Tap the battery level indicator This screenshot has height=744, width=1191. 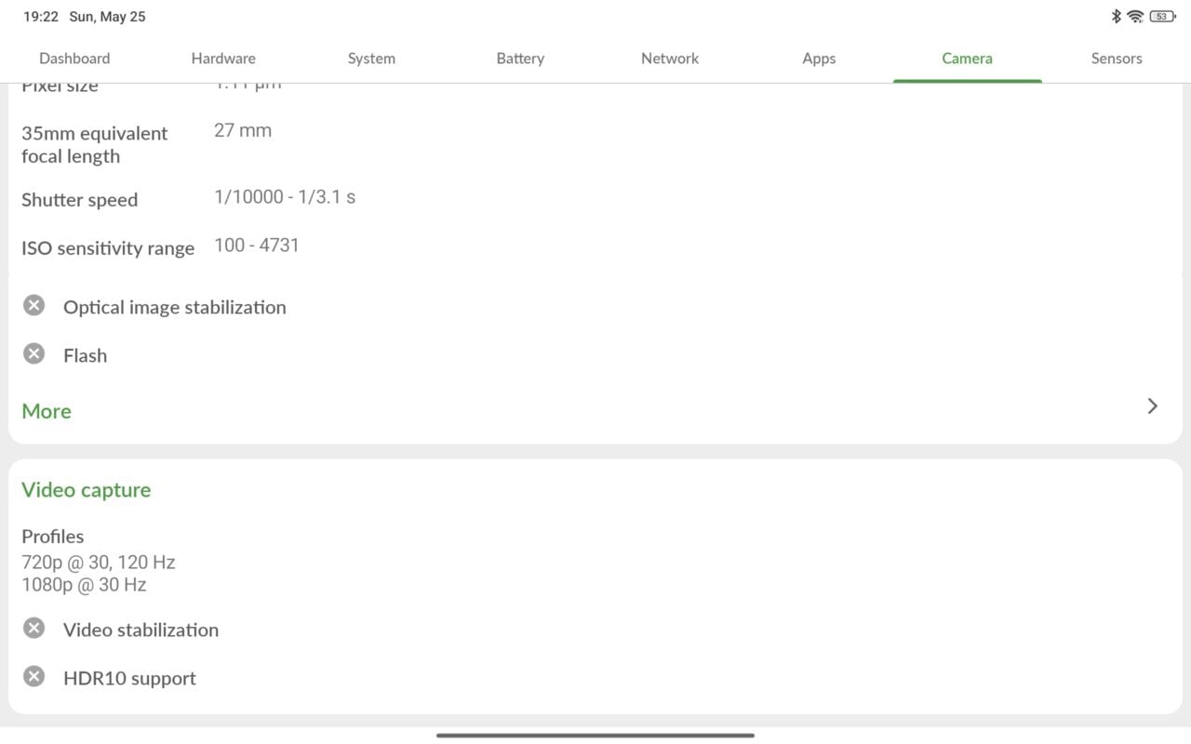coord(1162,16)
